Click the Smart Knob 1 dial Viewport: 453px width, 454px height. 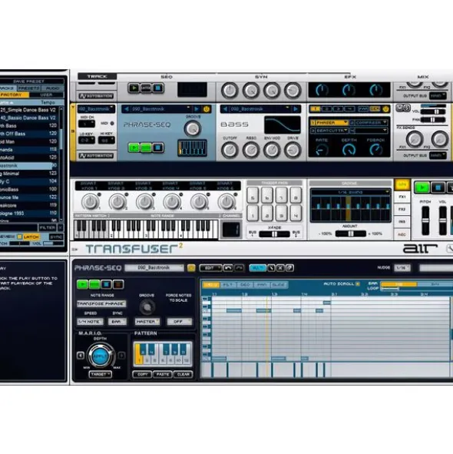click(90, 201)
